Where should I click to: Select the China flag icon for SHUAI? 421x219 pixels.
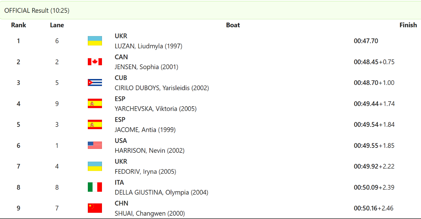[x=95, y=208]
